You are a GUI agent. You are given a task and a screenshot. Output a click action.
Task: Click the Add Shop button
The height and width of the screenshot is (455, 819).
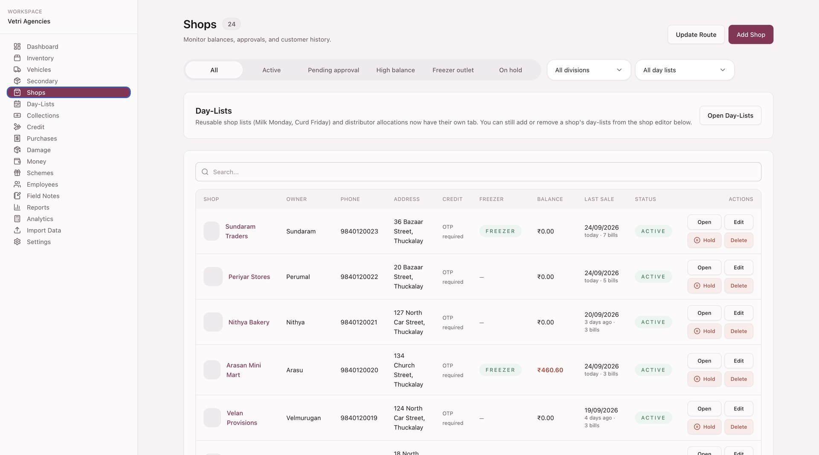(751, 35)
